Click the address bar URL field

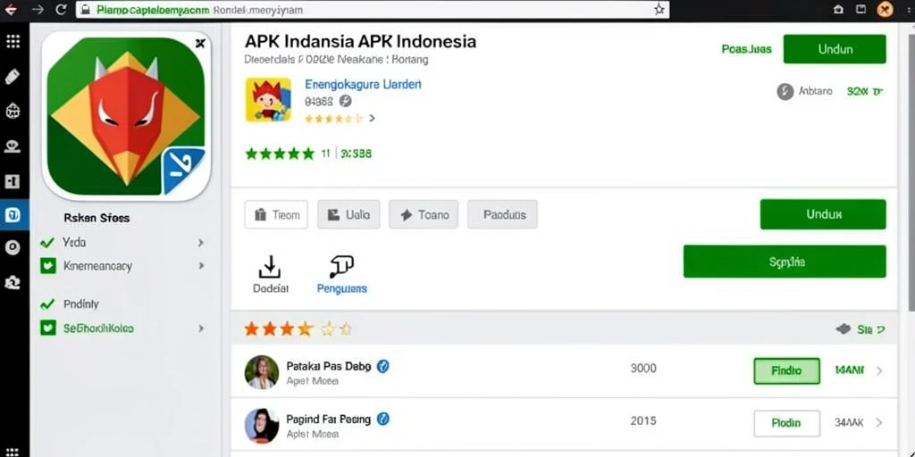pyautogui.click(x=373, y=10)
